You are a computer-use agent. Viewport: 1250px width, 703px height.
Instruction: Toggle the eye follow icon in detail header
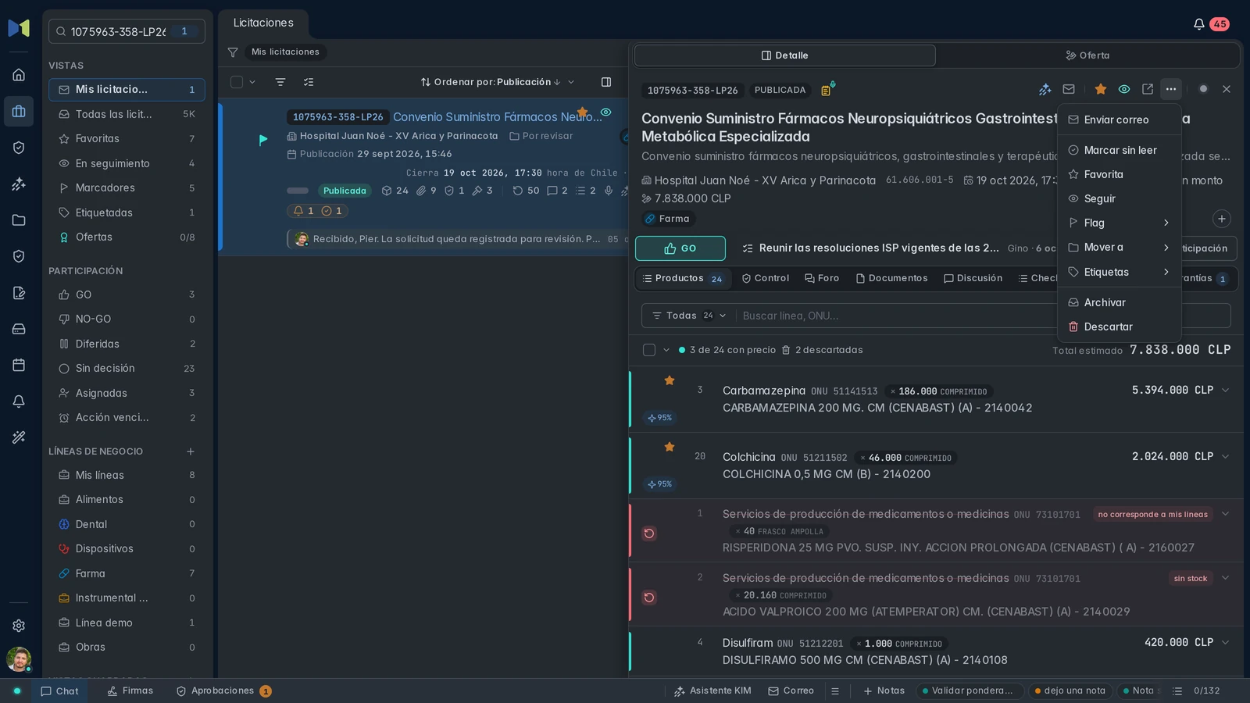pyautogui.click(x=1124, y=89)
